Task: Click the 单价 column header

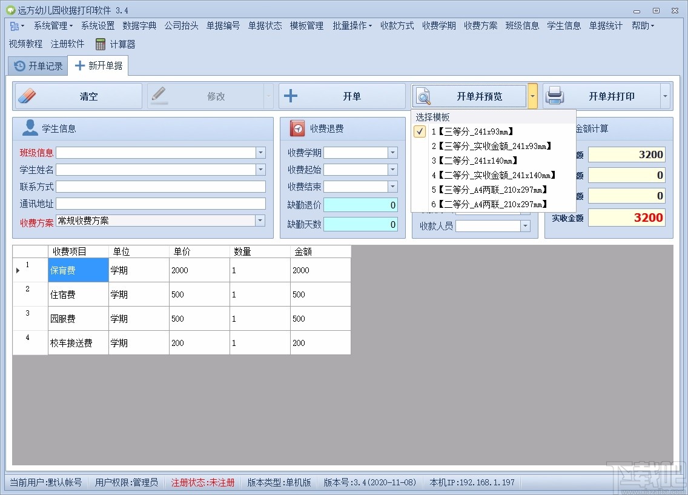Action: [x=200, y=251]
